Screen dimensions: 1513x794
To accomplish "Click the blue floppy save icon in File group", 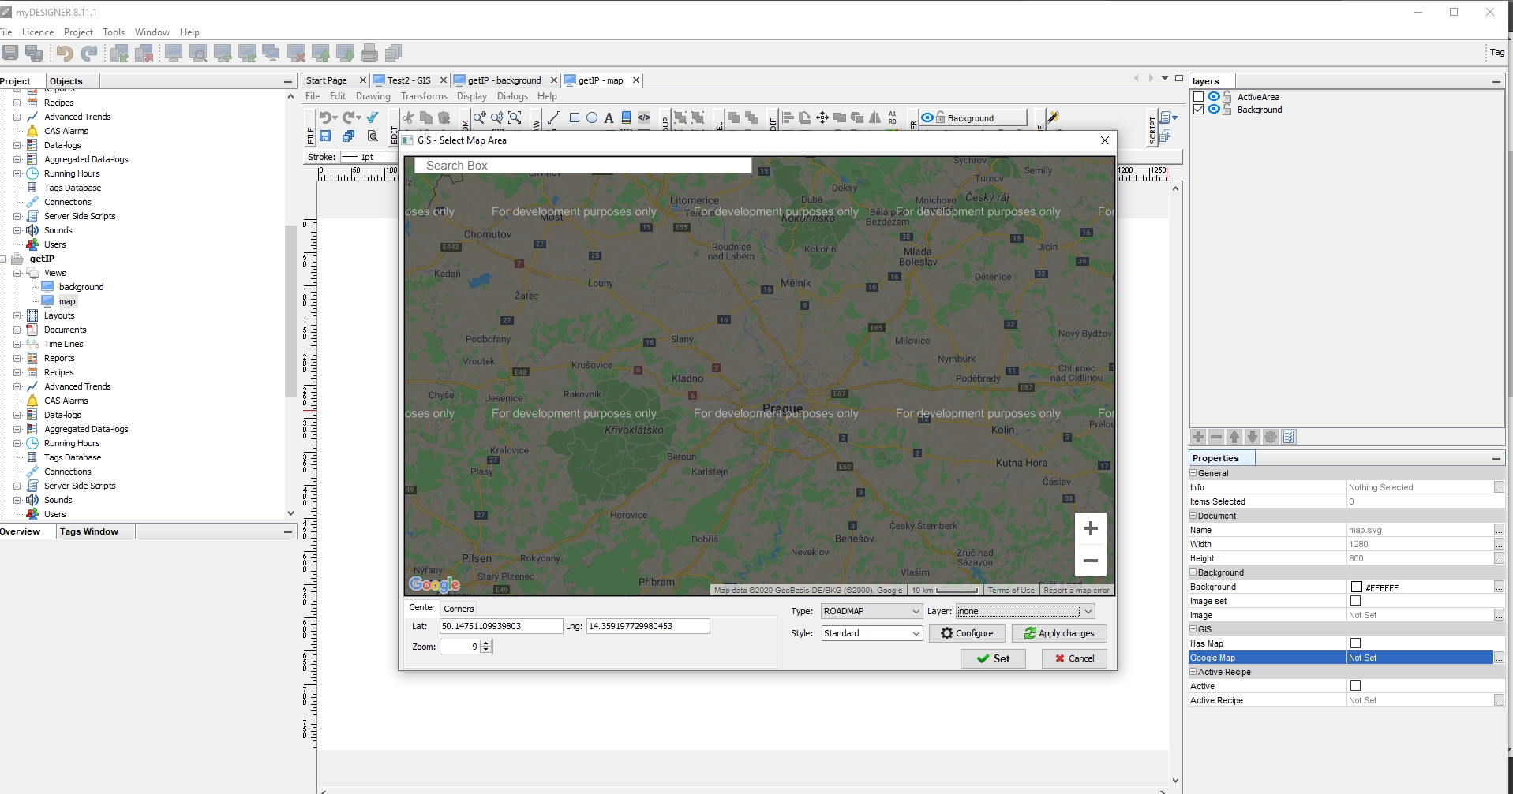I will (325, 136).
